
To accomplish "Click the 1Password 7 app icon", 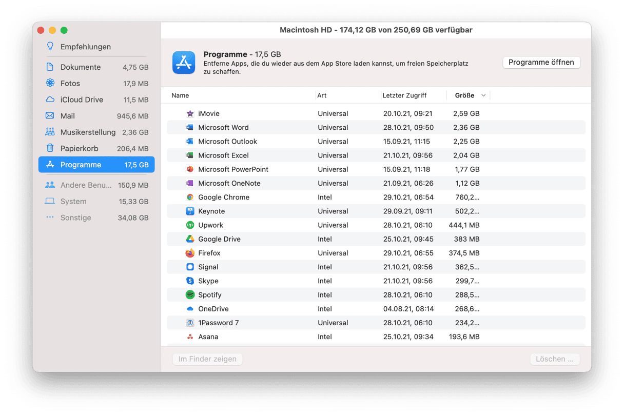I will click(x=190, y=323).
